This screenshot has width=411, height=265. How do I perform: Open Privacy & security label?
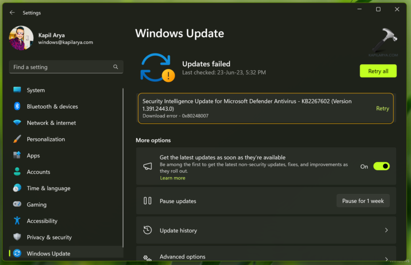(x=49, y=238)
